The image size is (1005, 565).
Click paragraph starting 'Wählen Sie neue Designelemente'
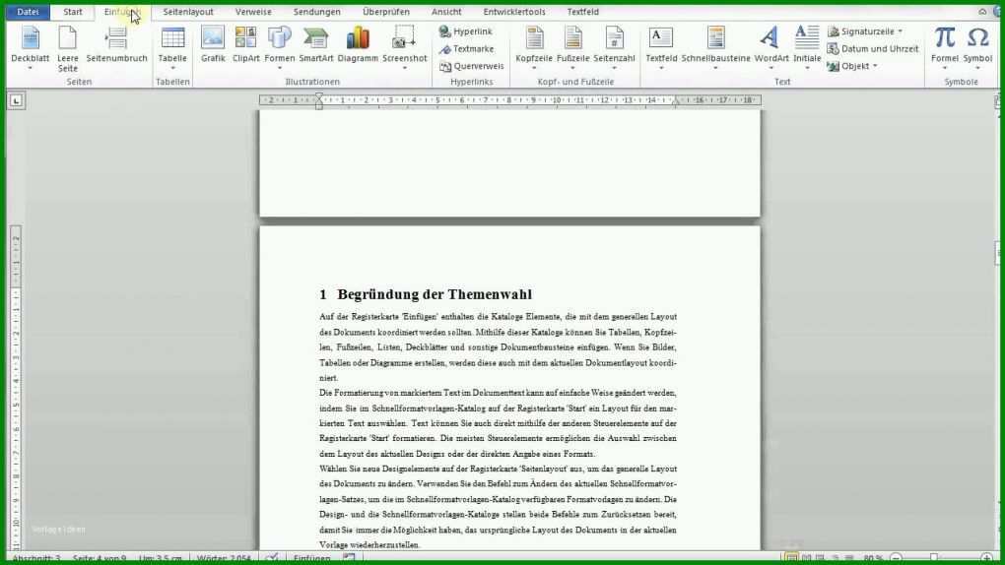[498, 507]
